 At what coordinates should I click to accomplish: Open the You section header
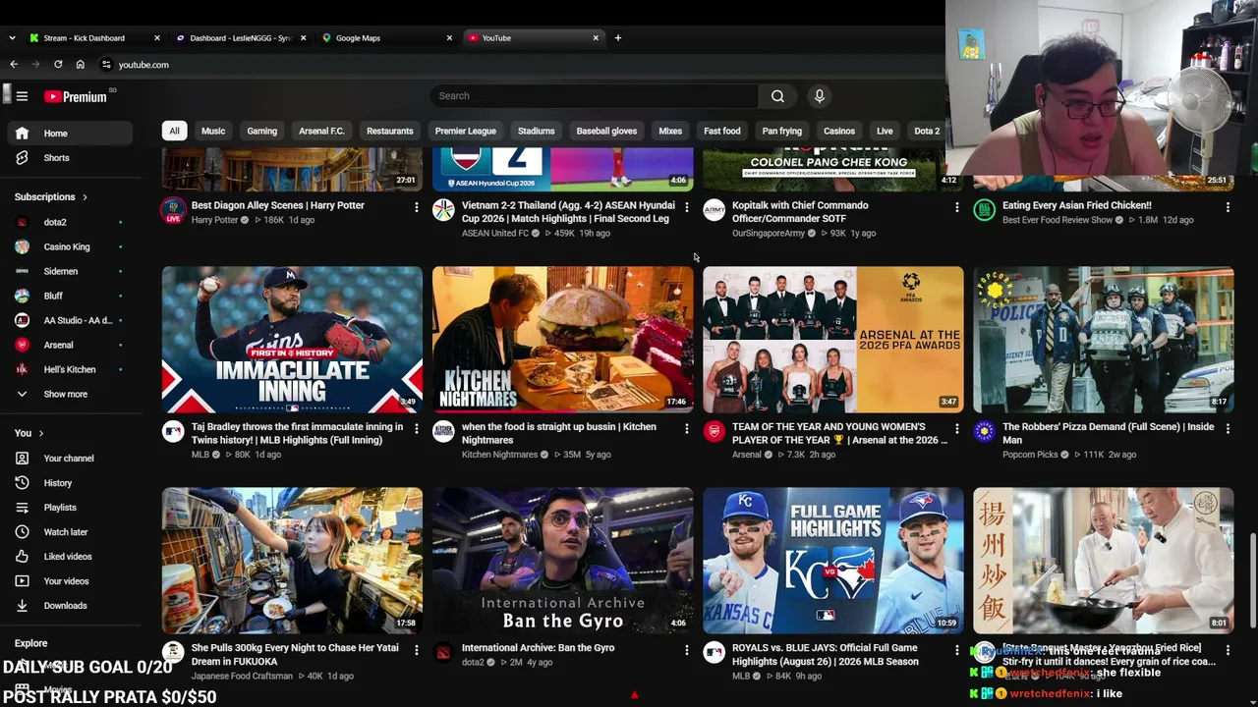coord(29,433)
